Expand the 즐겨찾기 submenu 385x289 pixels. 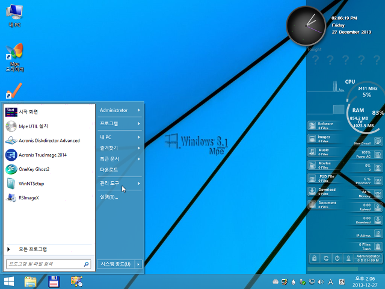[x=120, y=148]
